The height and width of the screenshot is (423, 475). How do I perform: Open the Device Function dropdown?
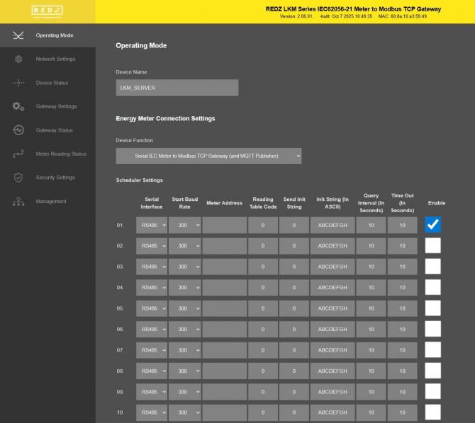click(x=208, y=156)
